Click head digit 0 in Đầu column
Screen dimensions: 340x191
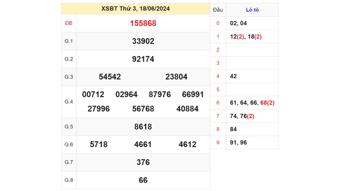(x=218, y=23)
